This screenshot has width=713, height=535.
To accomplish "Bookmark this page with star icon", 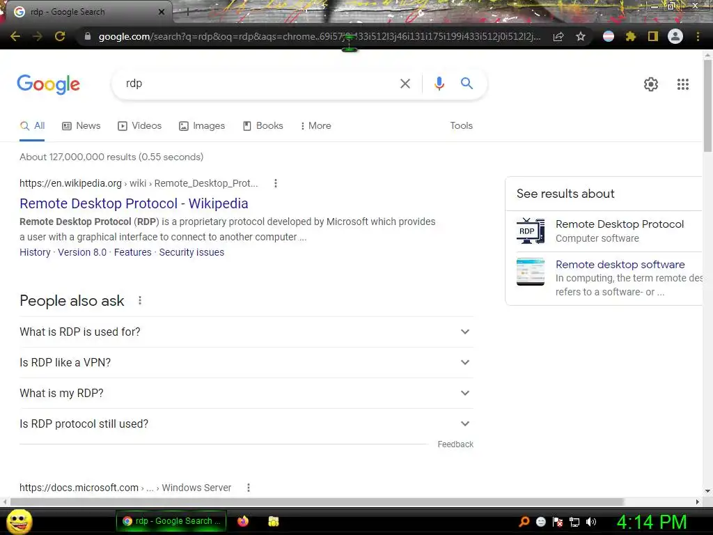I will (581, 36).
